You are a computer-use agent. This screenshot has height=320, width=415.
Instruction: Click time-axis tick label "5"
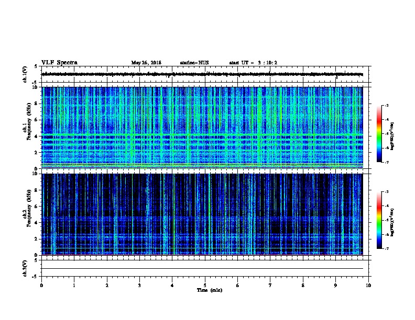pyautogui.click(x=205, y=285)
